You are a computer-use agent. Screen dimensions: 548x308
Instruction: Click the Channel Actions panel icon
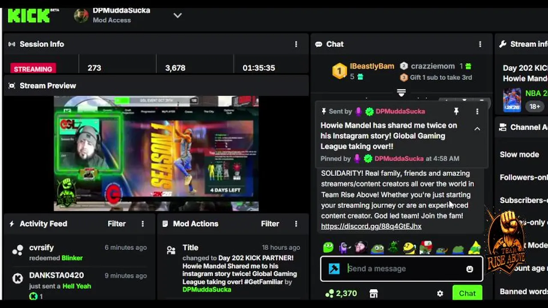tap(503, 127)
